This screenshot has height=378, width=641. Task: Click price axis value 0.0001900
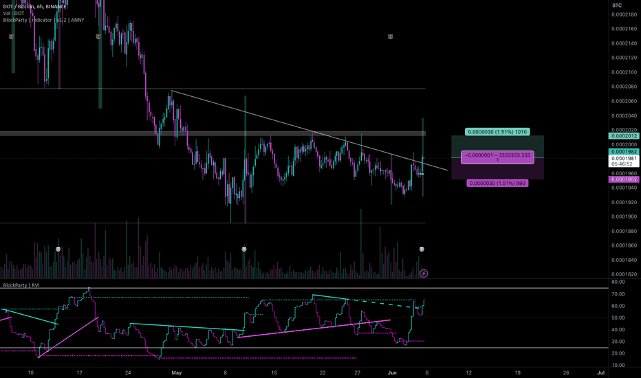(x=624, y=216)
